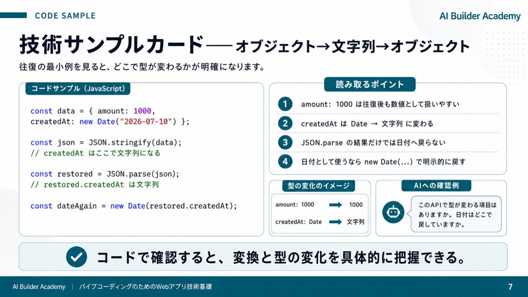
Task: Click createdAt: Date in the type change box
Action: [x=299, y=222]
